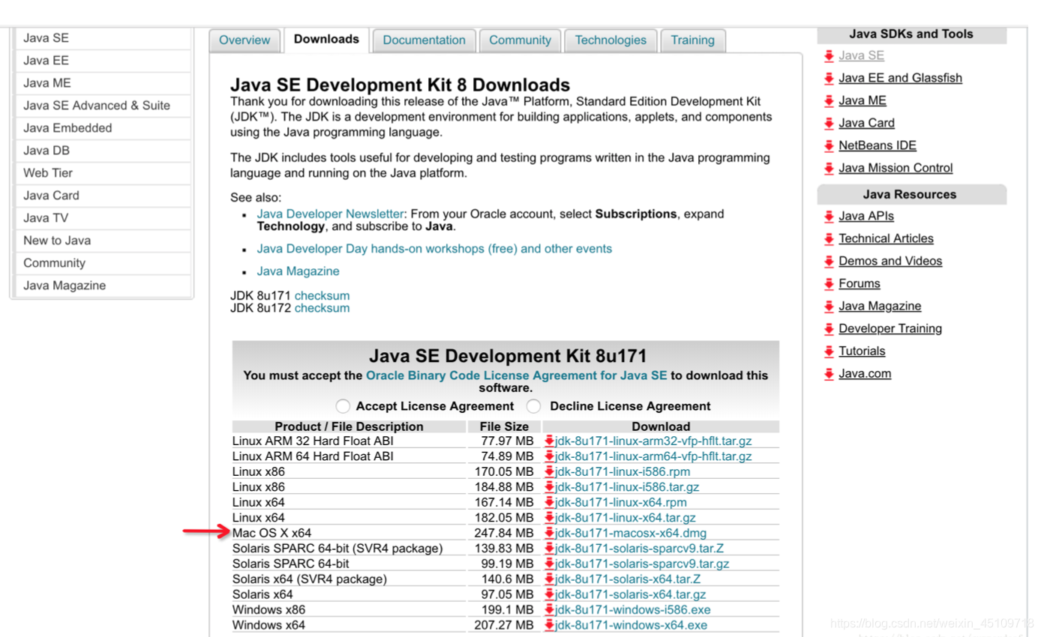
Task: Open Java SE in left navigation
Action: (x=103, y=38)
